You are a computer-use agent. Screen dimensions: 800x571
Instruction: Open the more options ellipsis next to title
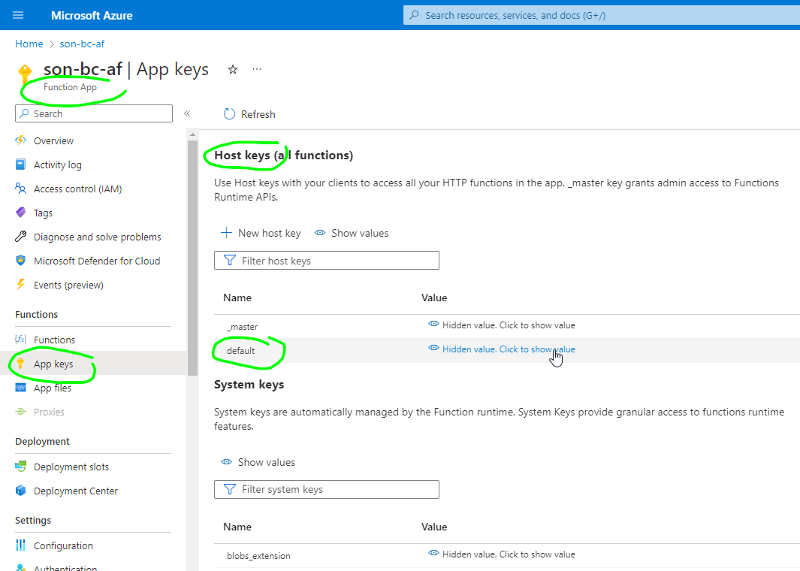coord(257,69)
